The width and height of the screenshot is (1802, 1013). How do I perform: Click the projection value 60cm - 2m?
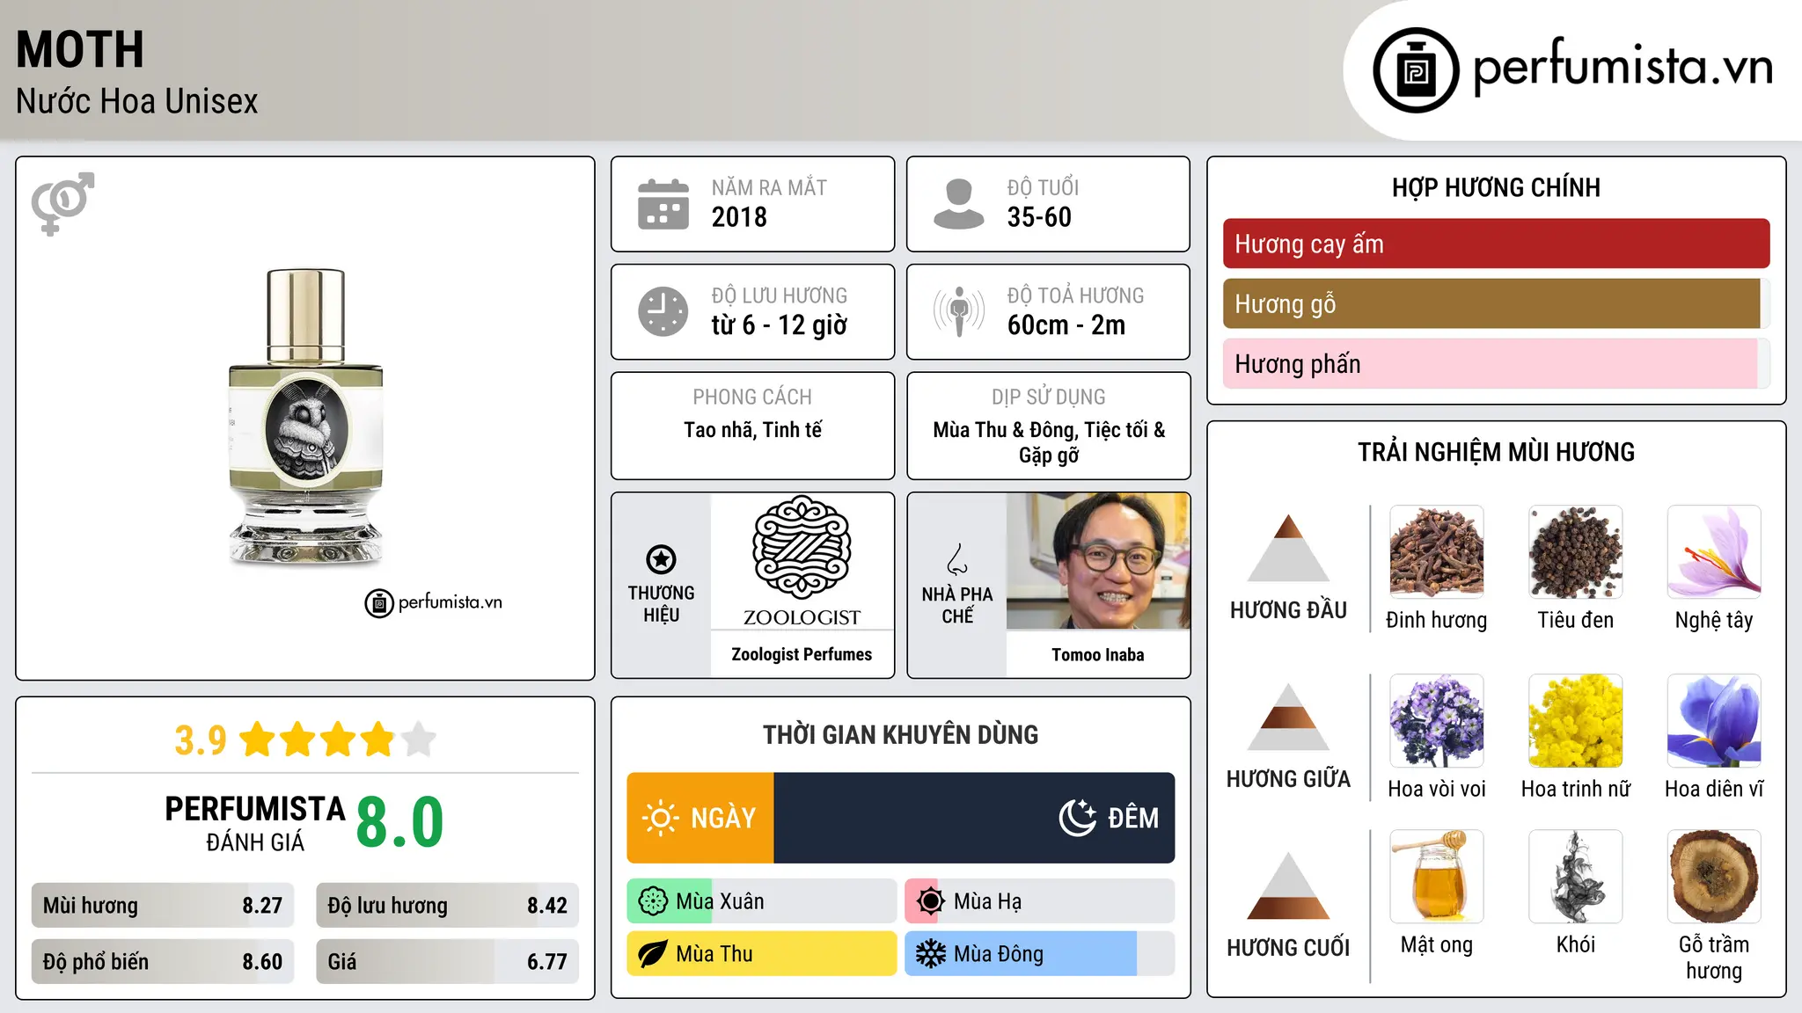tap(1066, 325)
